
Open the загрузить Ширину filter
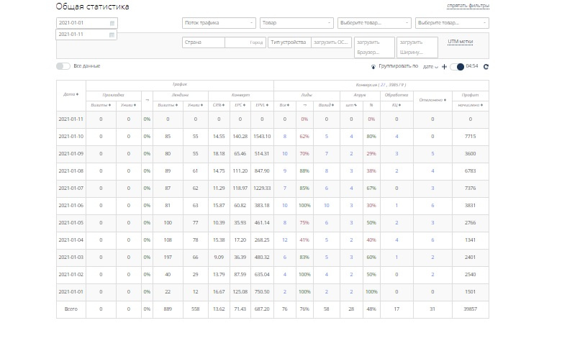tap(417, 47)
